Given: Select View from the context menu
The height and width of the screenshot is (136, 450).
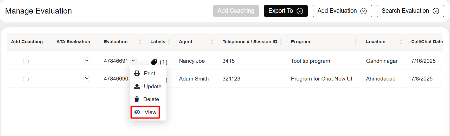Looking at the screenshot, I should point(150,112).
